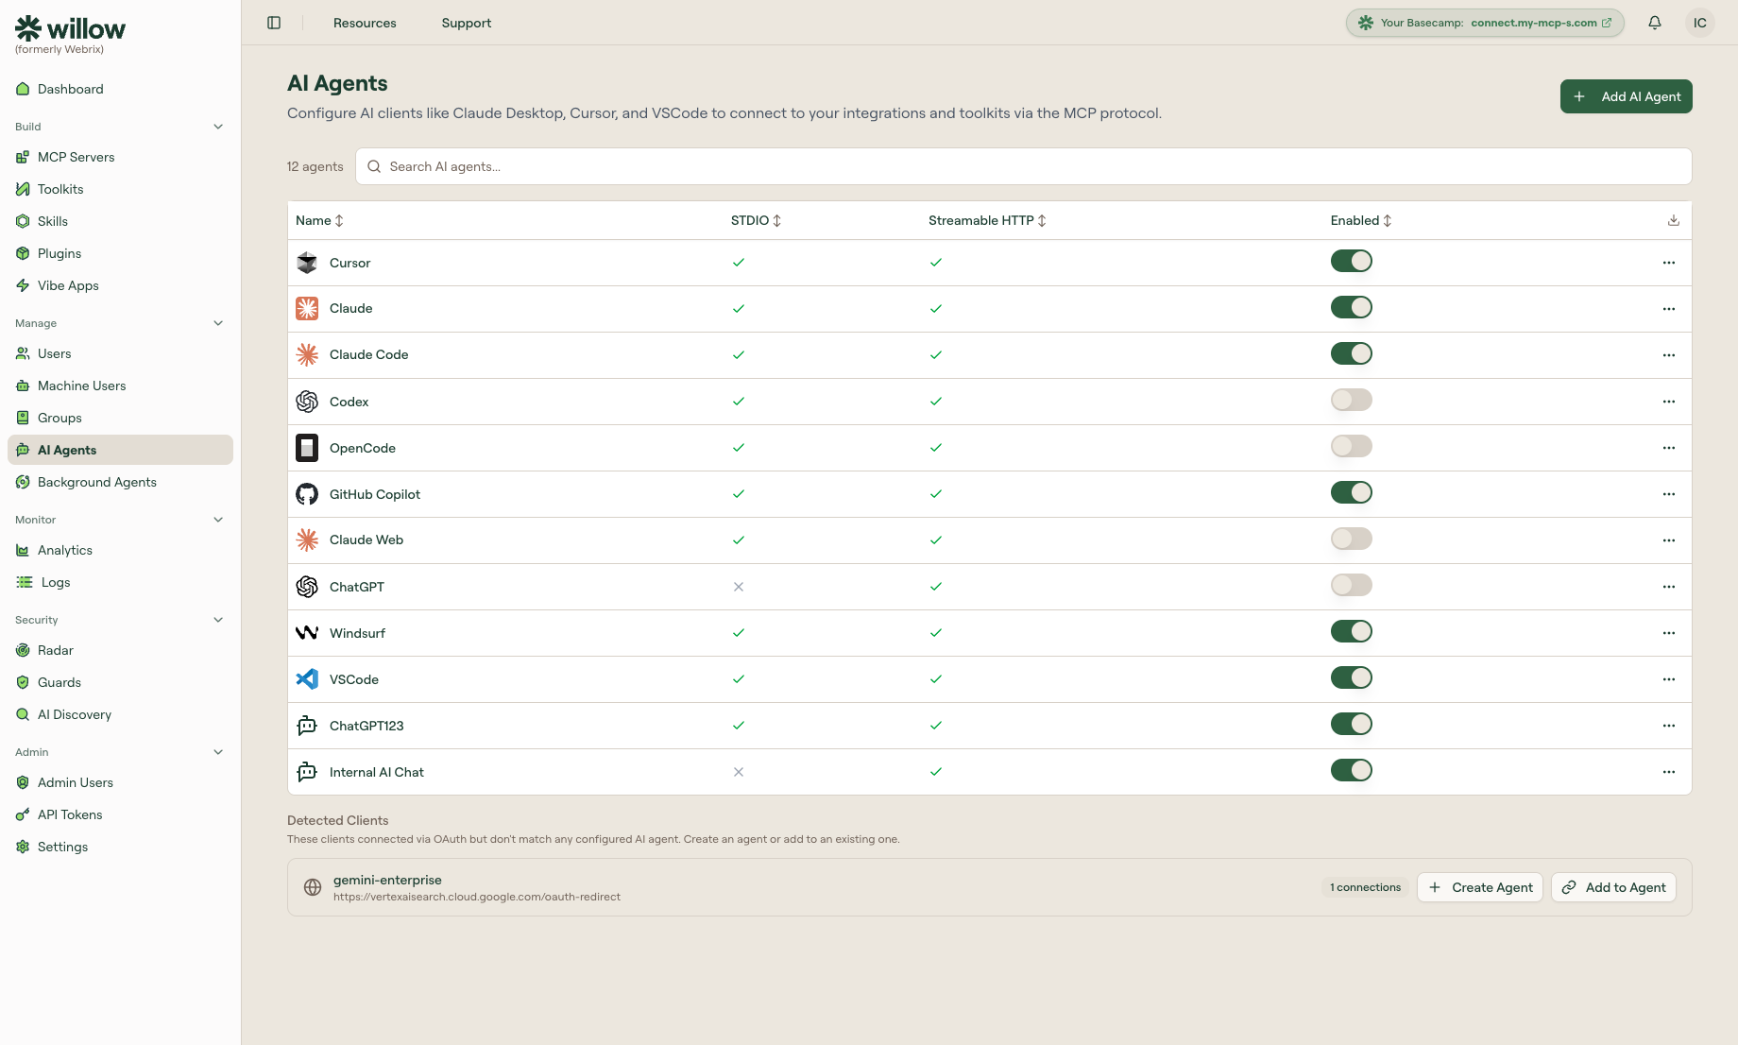Enable the Claude Web toggle
Image resolution: width=1738 pixels, height=1045 pixels.
pos(1352,539)
